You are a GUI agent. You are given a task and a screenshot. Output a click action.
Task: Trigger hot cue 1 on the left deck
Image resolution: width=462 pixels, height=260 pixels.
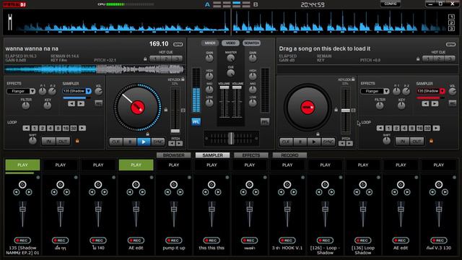pyautogui.click(x=155, y=59)
